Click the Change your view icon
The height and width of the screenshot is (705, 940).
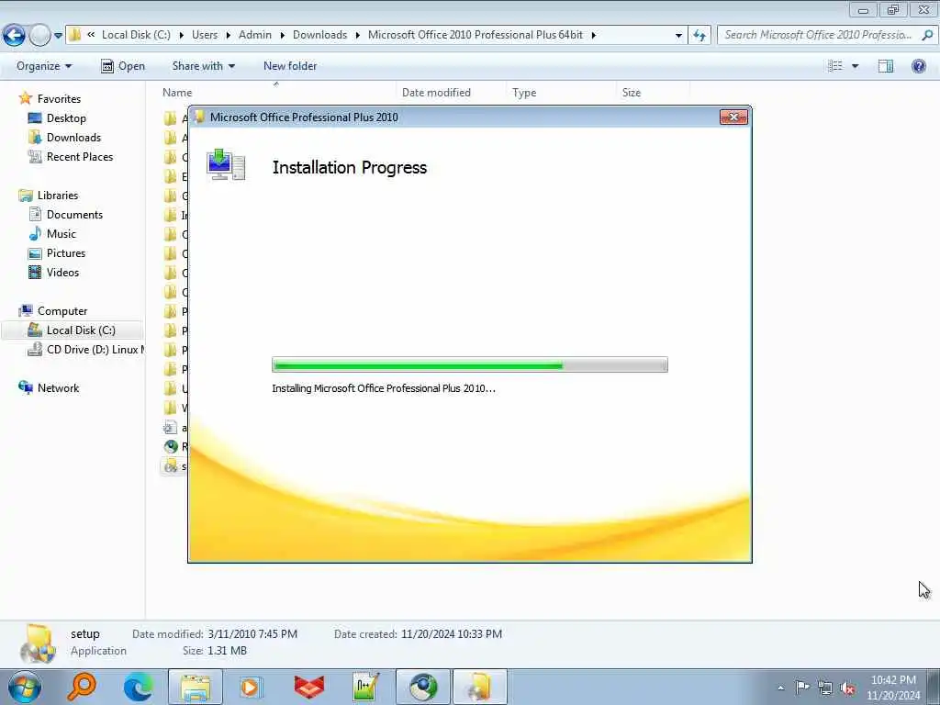coord(835,66)
